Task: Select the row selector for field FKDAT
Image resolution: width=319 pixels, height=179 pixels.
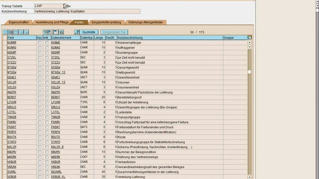Action: [x=5, y=127]
